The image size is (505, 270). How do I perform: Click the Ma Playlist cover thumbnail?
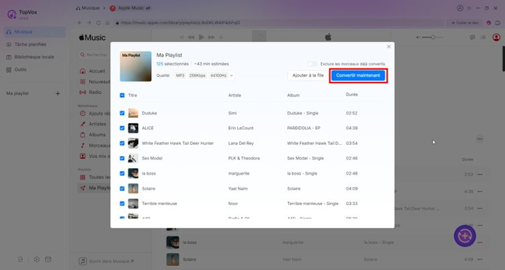tap(136, 66)
